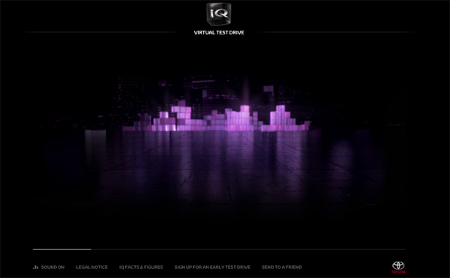Click the end of the white progress indicator
450x278 pixels.
tap(91, 249)
